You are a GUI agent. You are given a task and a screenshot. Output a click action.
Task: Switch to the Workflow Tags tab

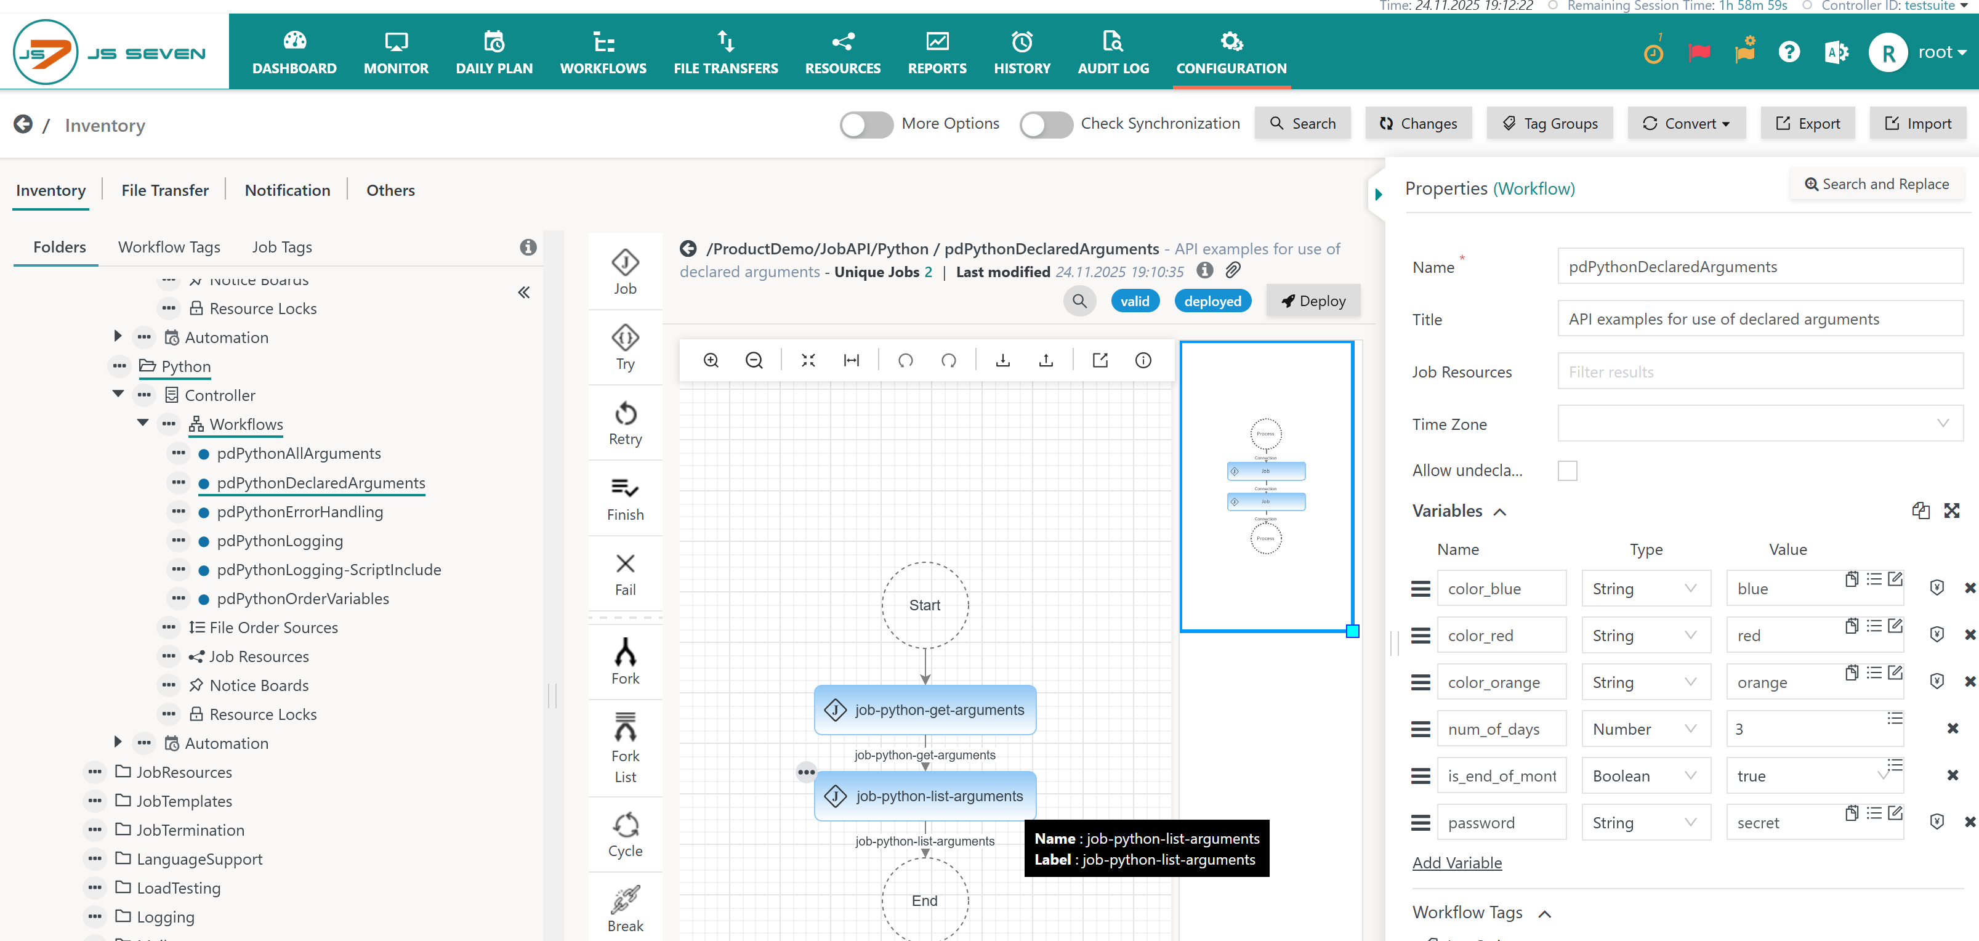pos(169,246)
